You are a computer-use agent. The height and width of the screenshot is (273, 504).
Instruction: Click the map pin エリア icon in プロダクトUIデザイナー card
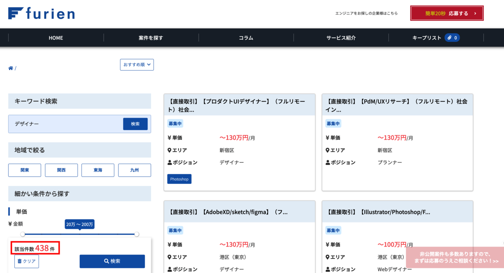point(169,150)
